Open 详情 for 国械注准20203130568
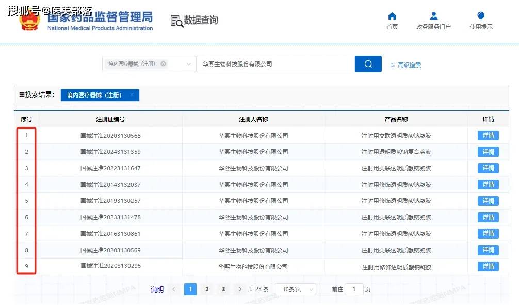519x305 pixels. click(488, 135)
